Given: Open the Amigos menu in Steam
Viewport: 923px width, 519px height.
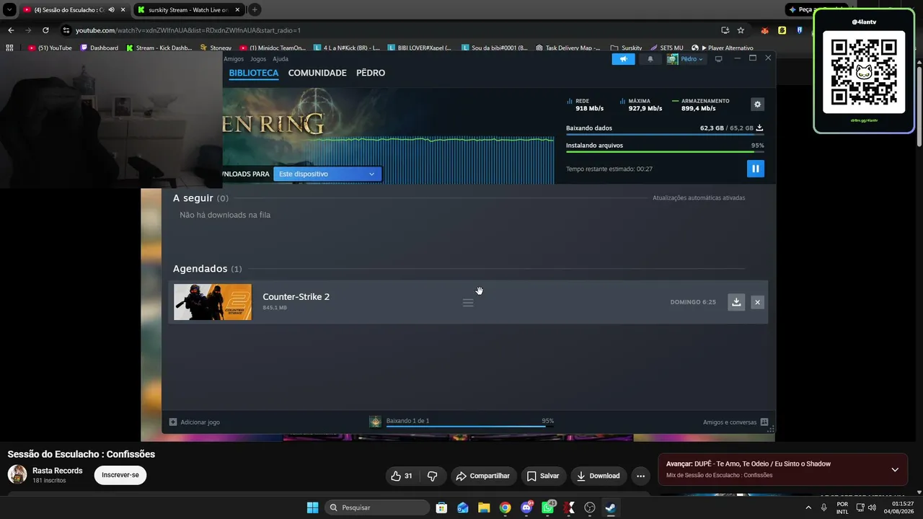Looking at the screenshot, I should coord(234,59).
